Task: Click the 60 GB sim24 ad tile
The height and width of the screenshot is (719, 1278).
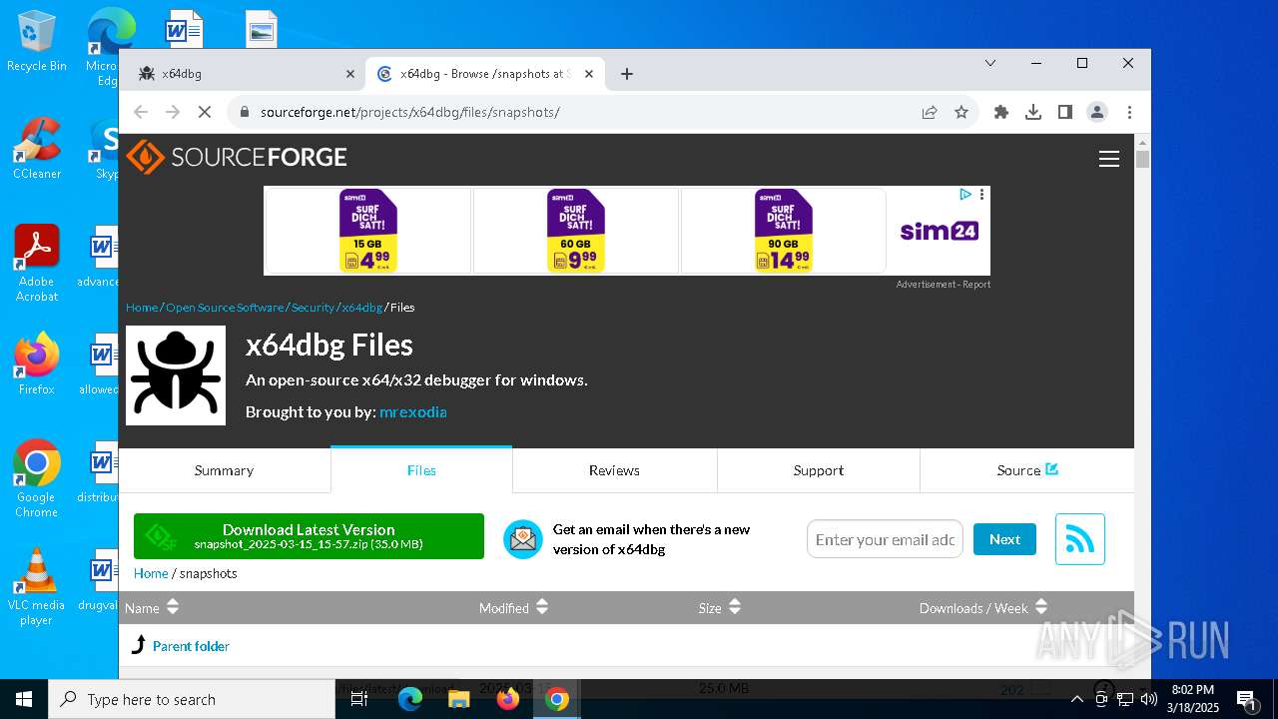Action: pos(576,231)
